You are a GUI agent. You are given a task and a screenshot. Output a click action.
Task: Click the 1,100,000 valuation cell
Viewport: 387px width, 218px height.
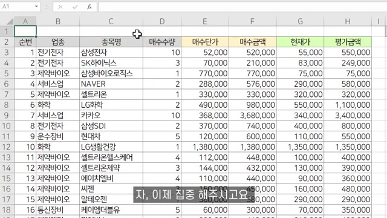click(x=348, y=105)
